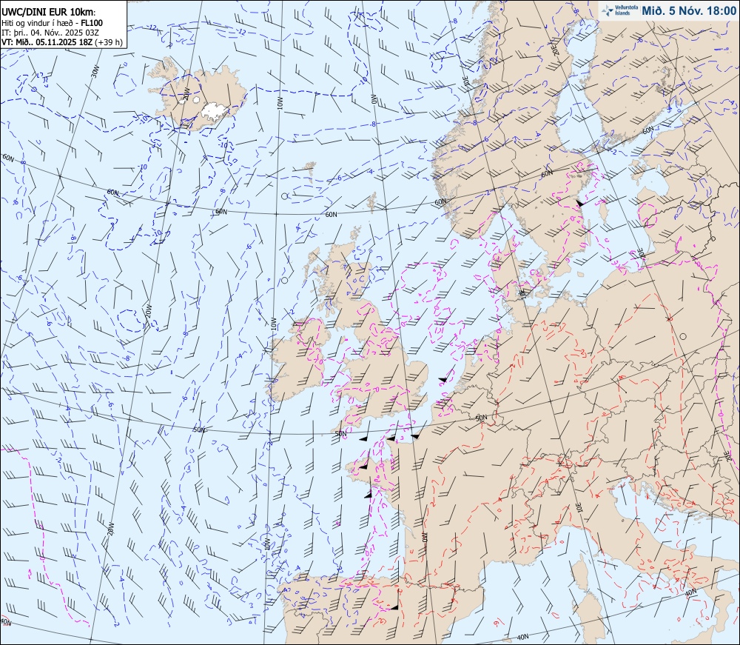Image resolution: width=740 pixels, height=645 pixels.
Task: Click the calm-wind circle over eastern Poland
Action: point(683,337)
